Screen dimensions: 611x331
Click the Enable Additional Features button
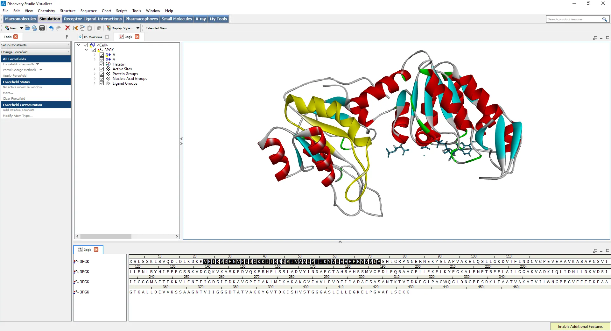(x=580, y=327)
